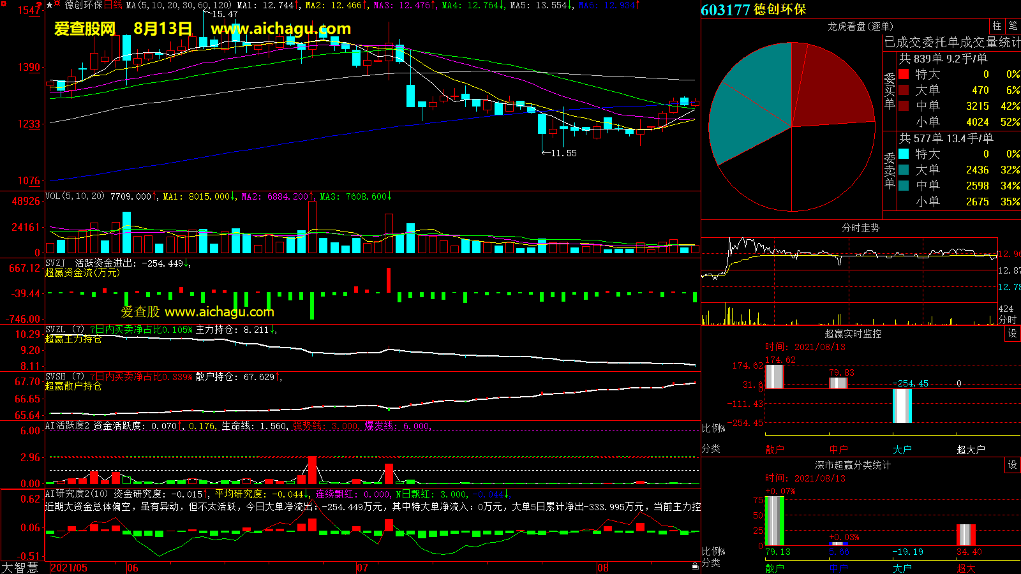Screen dimensions: 1021x574
Task: Click the 大智慧 label at bottom-left
Action: click(x=20, y=567)
